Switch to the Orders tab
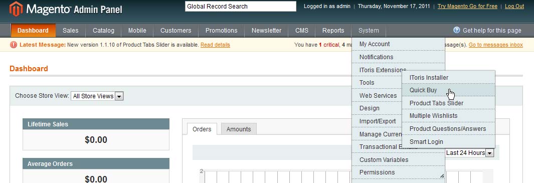Image resolution: width=534 pixels, height=183 pixels. (202, 129)
